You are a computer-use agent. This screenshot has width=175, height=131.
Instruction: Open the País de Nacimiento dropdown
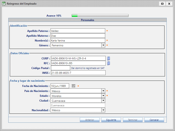point(103,91)
